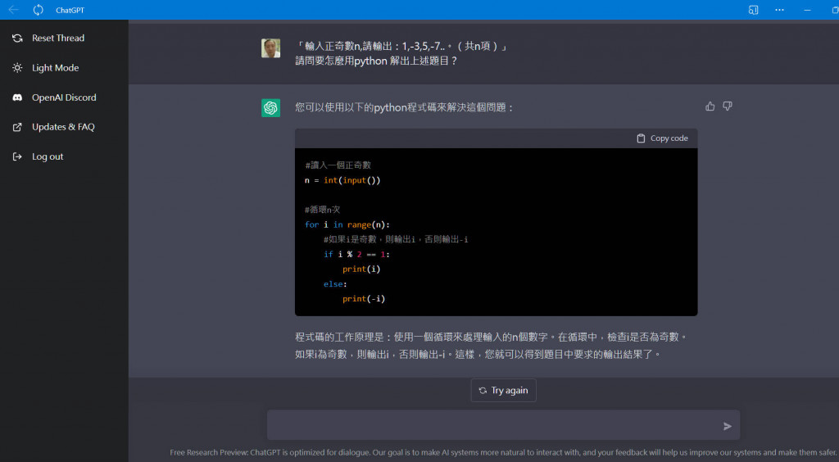Click the user question mentioning python
The width and height of the screenshot is (839, 462).
[x=377, y=61]
